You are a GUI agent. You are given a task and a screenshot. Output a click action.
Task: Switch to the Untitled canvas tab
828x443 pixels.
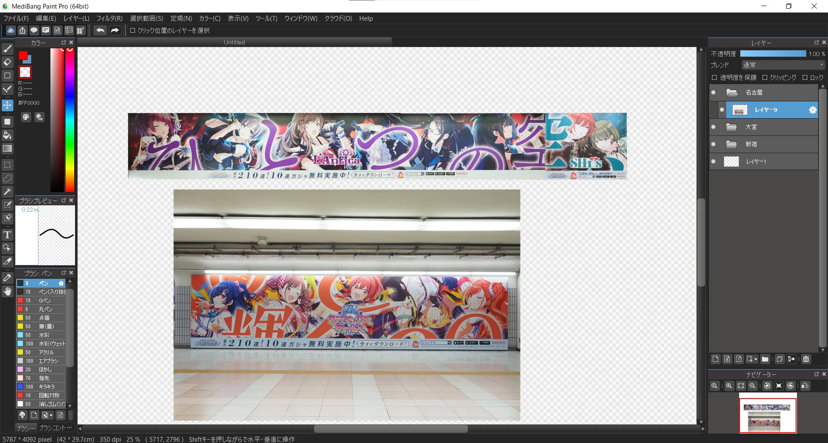(x=235, y=42)
